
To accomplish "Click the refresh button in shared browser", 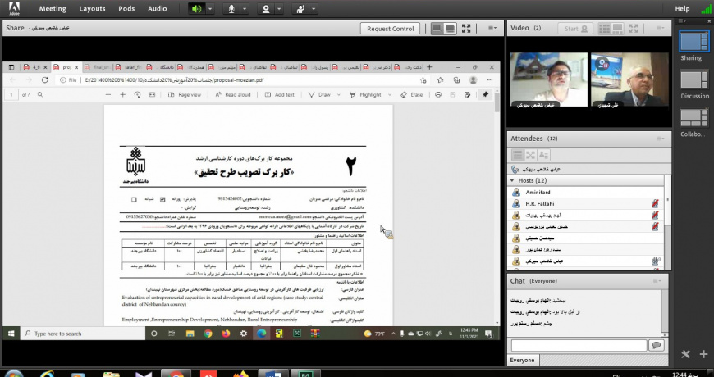I will tap(44, 80).
